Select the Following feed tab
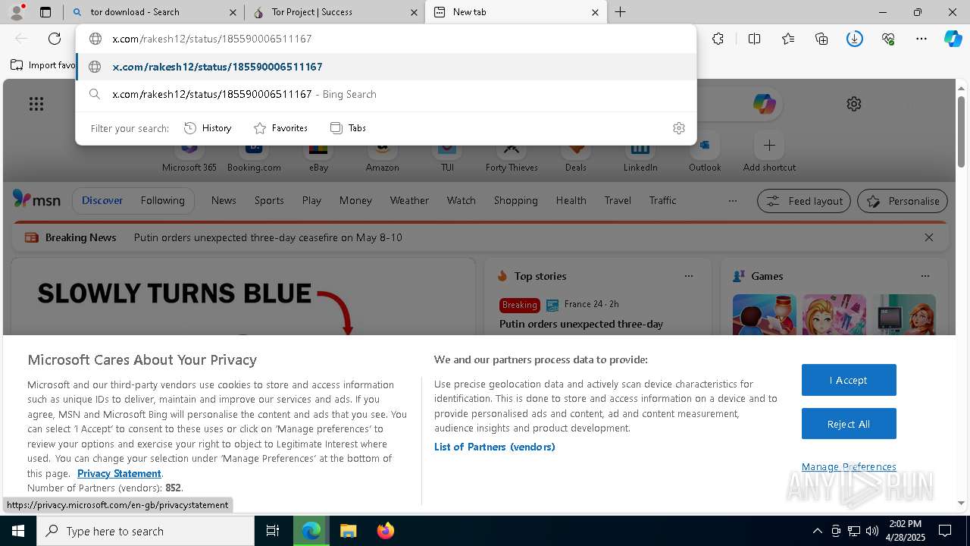 162,200
